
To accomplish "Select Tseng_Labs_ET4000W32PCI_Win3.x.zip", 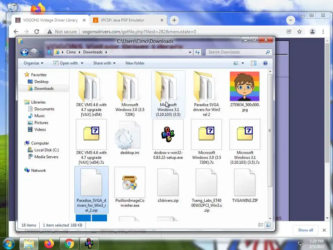I will [x=206, y=190].
